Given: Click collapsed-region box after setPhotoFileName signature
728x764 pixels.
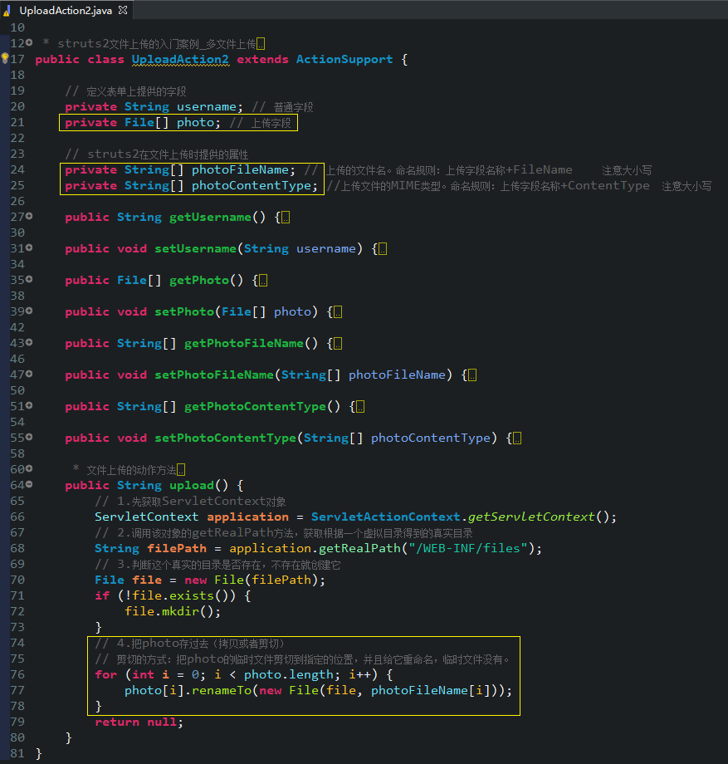Looking at the screenshot, I should coord(472,375).
